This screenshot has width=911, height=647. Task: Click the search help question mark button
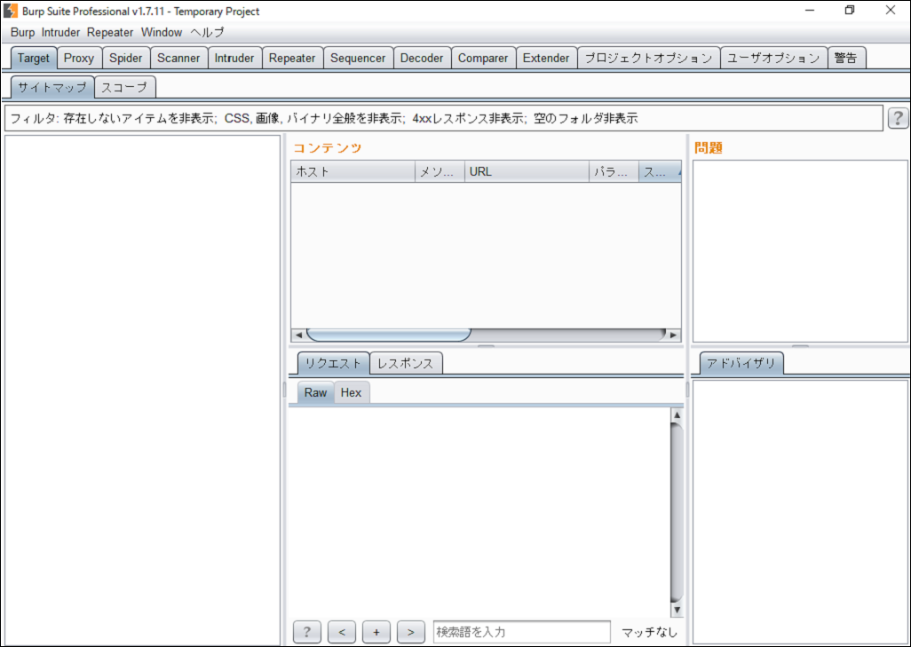pyautogui.click(x=306, y=632)
